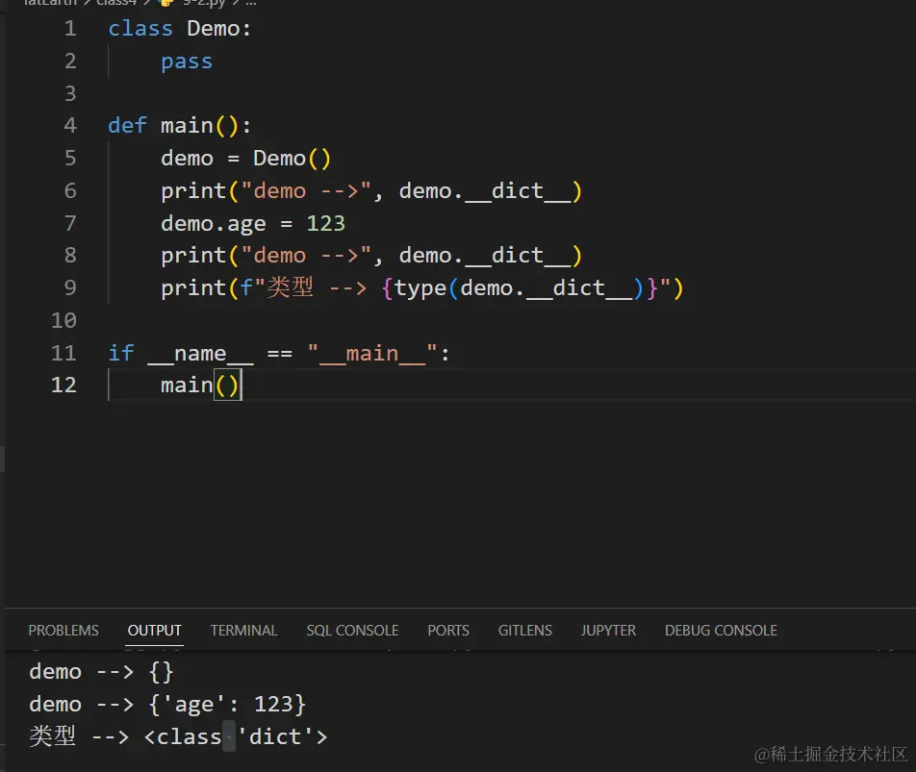Click line number 7 in the gutter
This screenshot has height=772, width=916.
70,223
